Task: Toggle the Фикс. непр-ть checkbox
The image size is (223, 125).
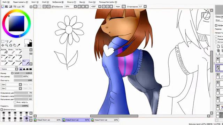Action: [15, 102]
